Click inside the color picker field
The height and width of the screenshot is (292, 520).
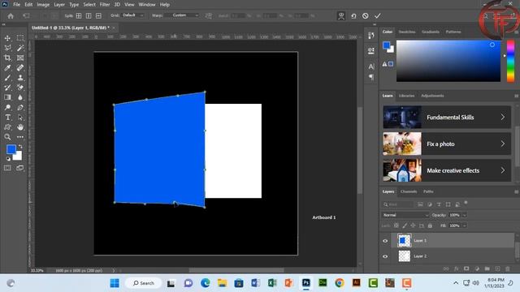tap(448, 61)
